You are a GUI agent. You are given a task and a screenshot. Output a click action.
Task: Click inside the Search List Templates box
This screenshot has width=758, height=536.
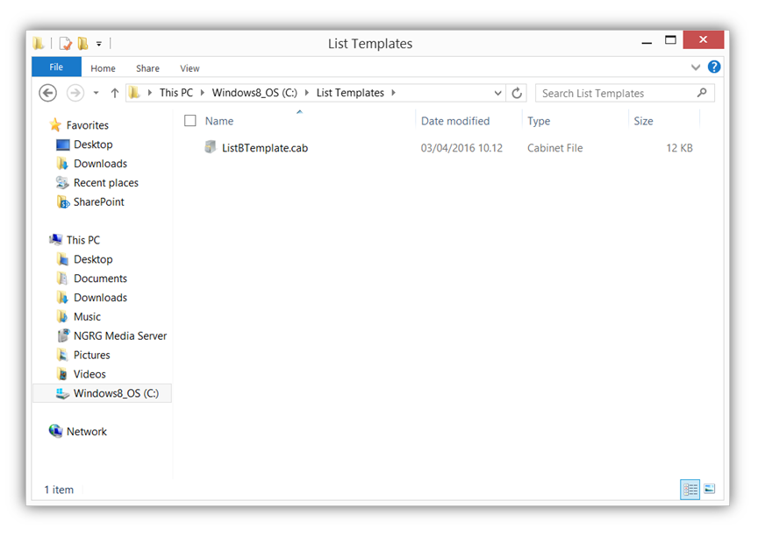click(614, 93)
